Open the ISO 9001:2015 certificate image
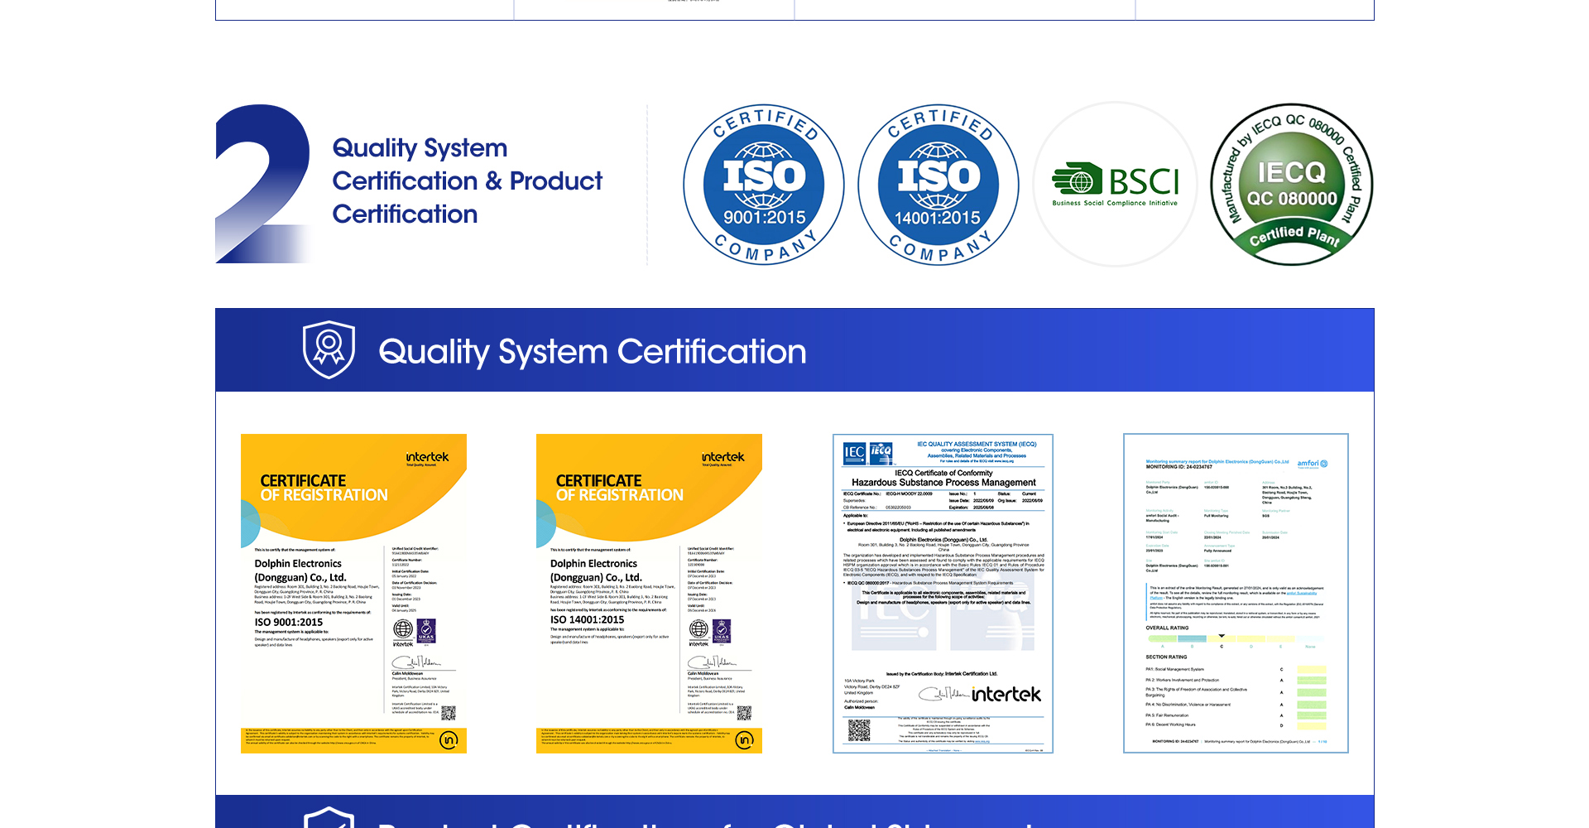1589x828 pixels. tap(353, 593)
